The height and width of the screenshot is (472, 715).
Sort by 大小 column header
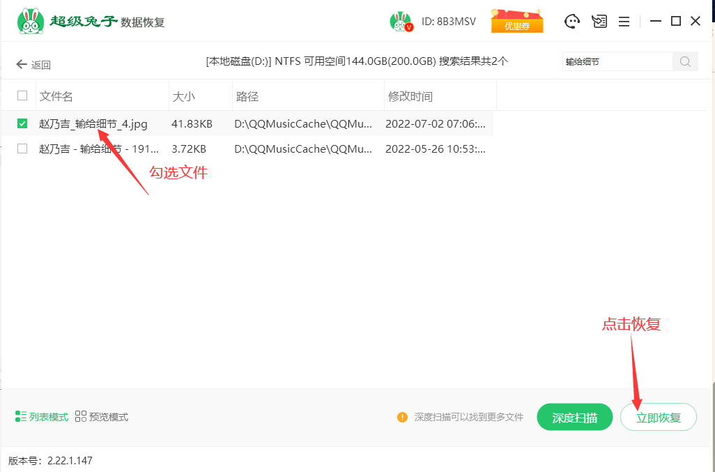[x=183, y=96]
